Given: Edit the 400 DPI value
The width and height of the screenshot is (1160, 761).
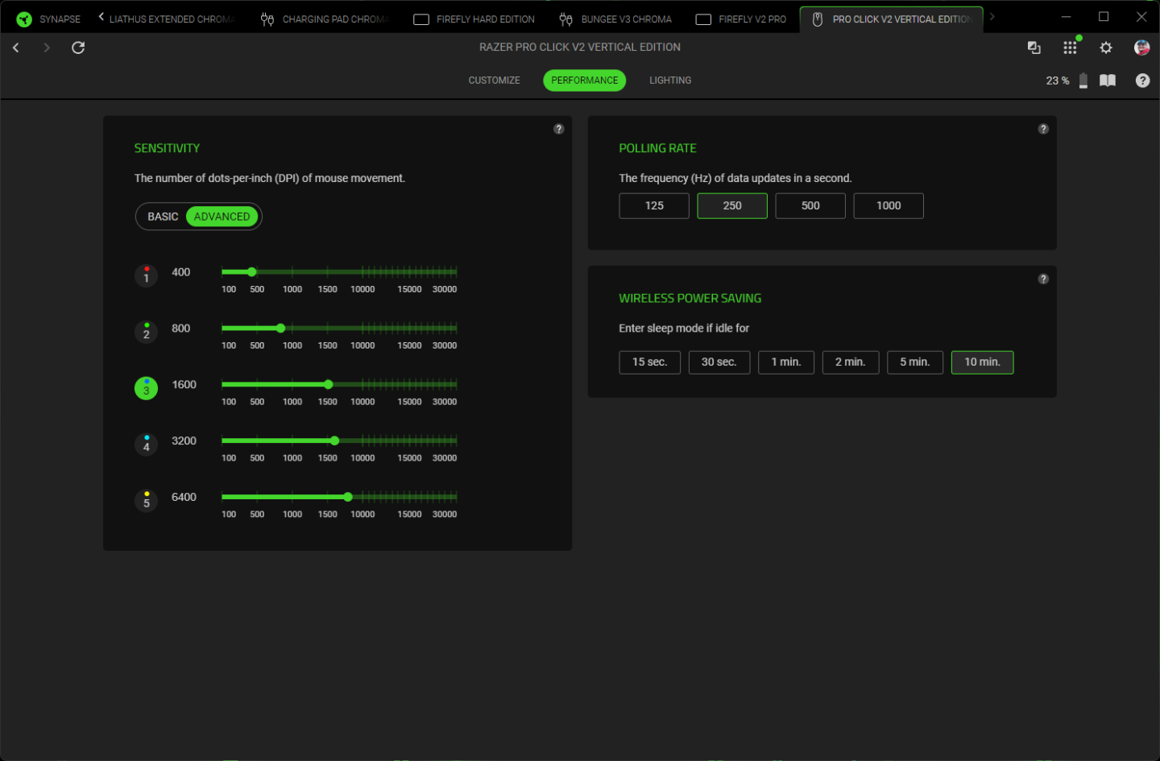Looking at the screenshot, I should (x=181, y=272).
